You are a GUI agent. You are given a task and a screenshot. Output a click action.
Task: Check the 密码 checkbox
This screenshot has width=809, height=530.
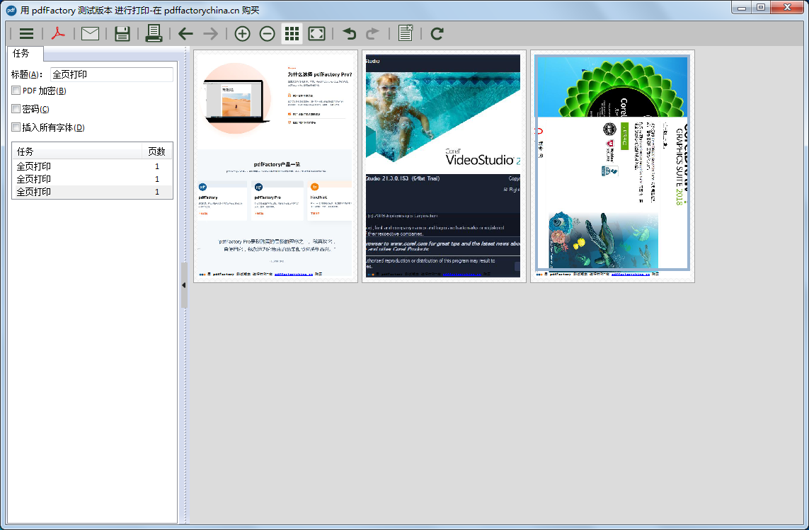[16, 109]
